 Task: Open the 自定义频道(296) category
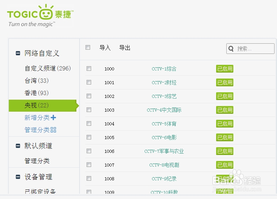(48, 68)
